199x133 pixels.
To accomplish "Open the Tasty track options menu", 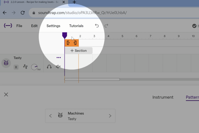I will tap(59, 58).
